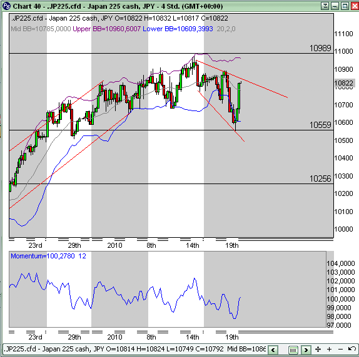Click the Chart 40 window app icon
This screenshot has width=359, height=357.
[6, 6]
